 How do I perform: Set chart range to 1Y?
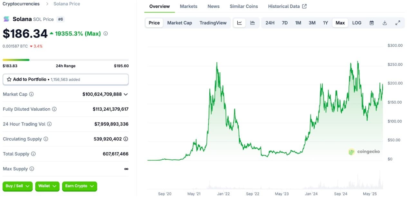pos(326,23)
